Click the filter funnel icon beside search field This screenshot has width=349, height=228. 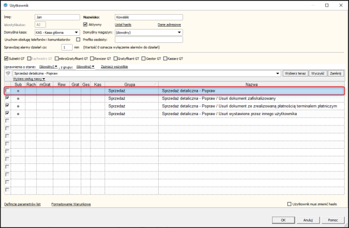click(x=8, y=73)
